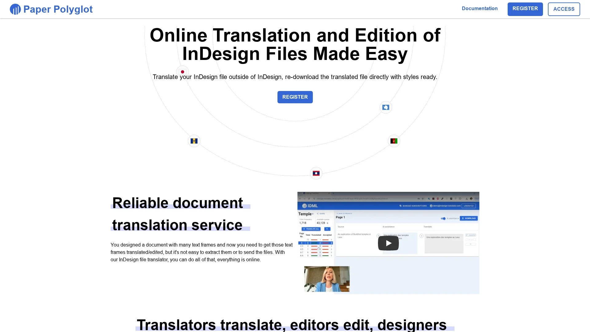
Task: Click the subtitle 'Translate your InDesign file outside'
Action: click(x=295, y=77)
